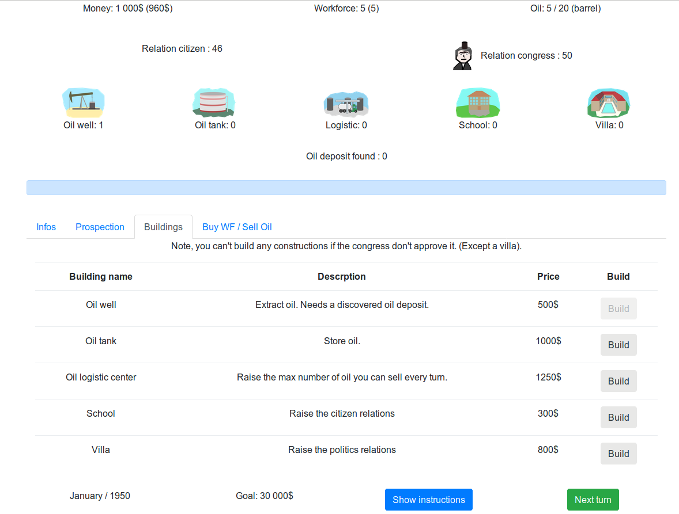
Task: Switch to the Prospection tab
Action: click(100, 227)
